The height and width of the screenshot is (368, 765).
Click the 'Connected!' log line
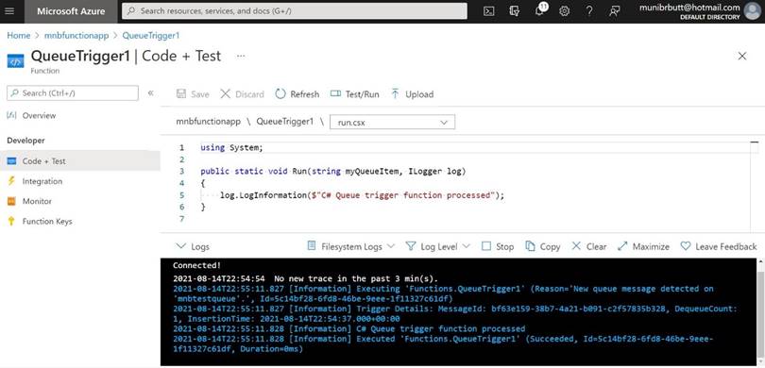(x=196, y=266)
